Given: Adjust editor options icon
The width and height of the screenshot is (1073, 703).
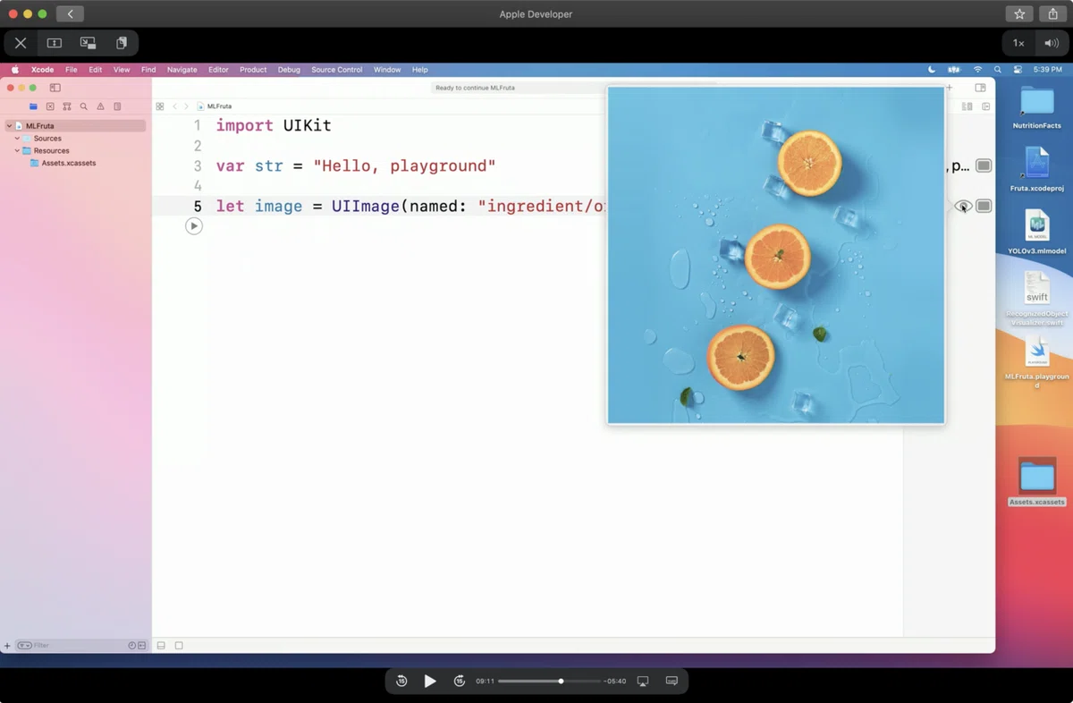Looking at the screenshot, I should 967,106.
